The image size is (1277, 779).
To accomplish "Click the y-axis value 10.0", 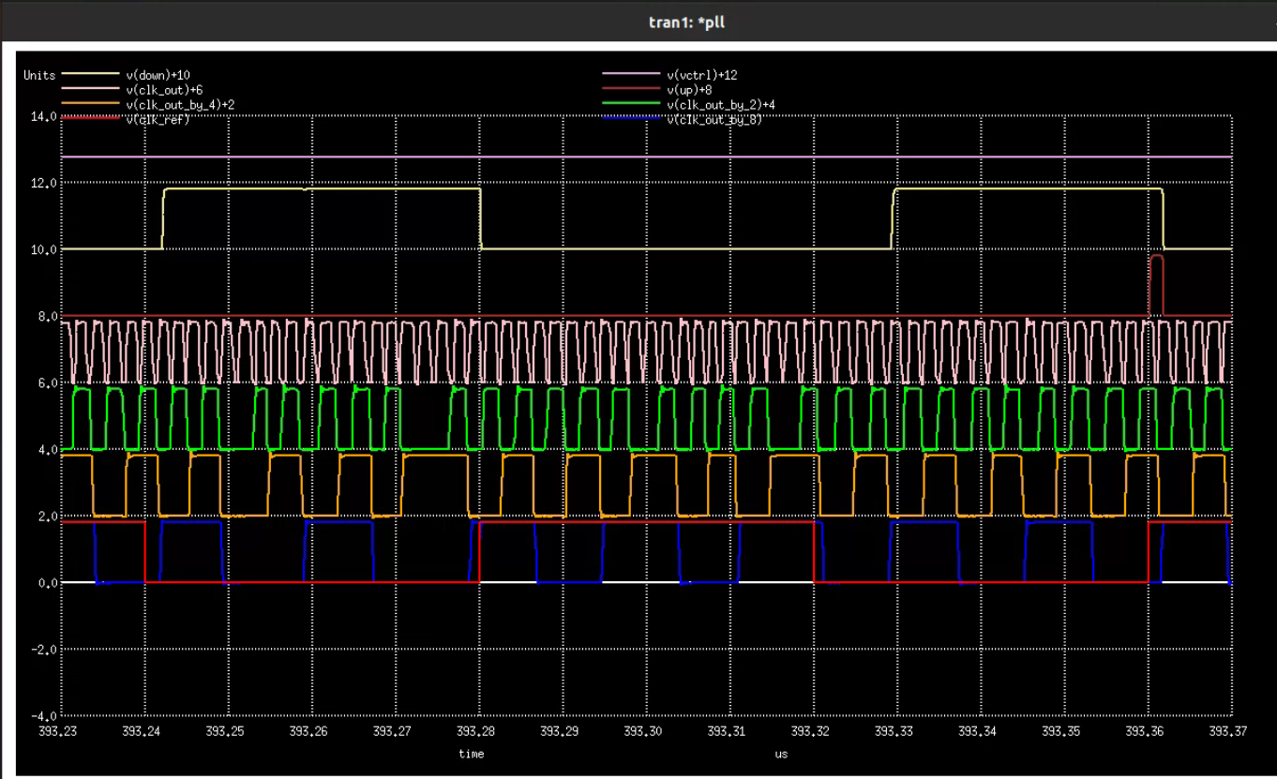I will point(43,250).
